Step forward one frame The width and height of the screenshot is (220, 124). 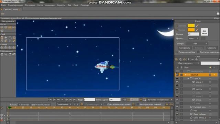[66, 100]
